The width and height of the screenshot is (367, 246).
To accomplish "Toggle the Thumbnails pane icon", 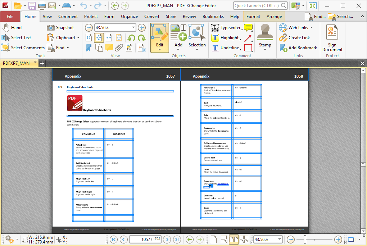I will click(99, 48).
